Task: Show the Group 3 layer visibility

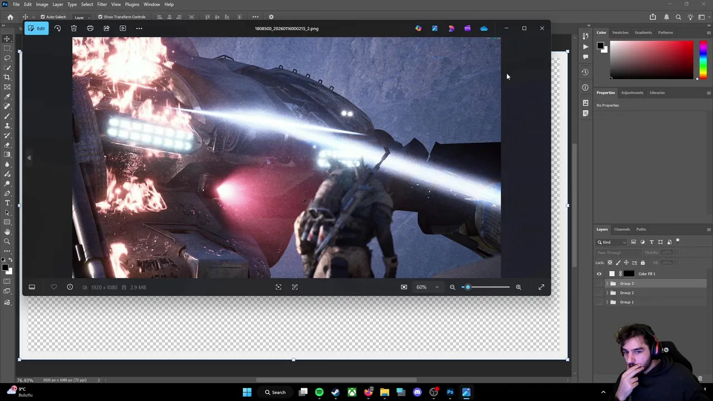Action: pyautogui.click(x=599, y=283)
